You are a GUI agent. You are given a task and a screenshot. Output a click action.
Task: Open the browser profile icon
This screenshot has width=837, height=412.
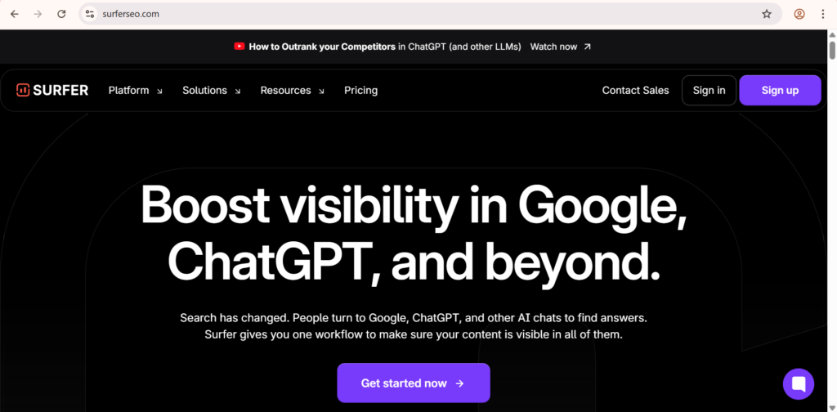click(799, 14)
